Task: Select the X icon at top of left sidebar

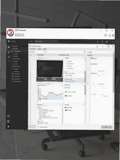Action: pos(9,47)
